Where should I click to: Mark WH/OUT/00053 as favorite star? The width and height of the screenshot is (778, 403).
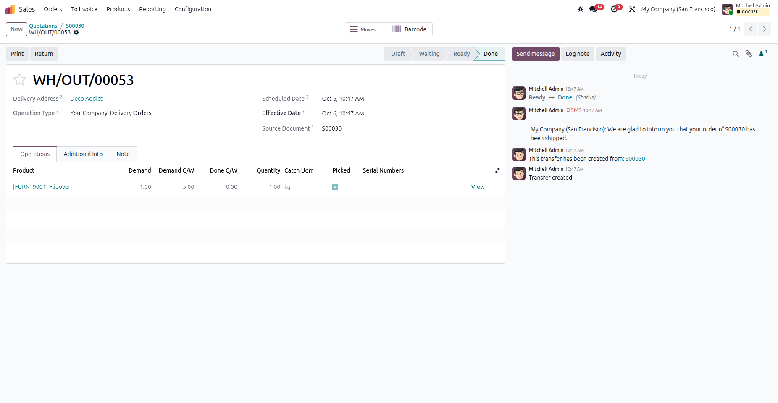click(x=20, y=79)
